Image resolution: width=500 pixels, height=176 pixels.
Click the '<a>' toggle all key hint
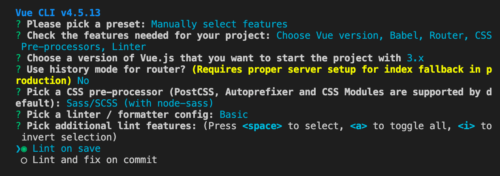pyautogui.click(x=359, y=126)
